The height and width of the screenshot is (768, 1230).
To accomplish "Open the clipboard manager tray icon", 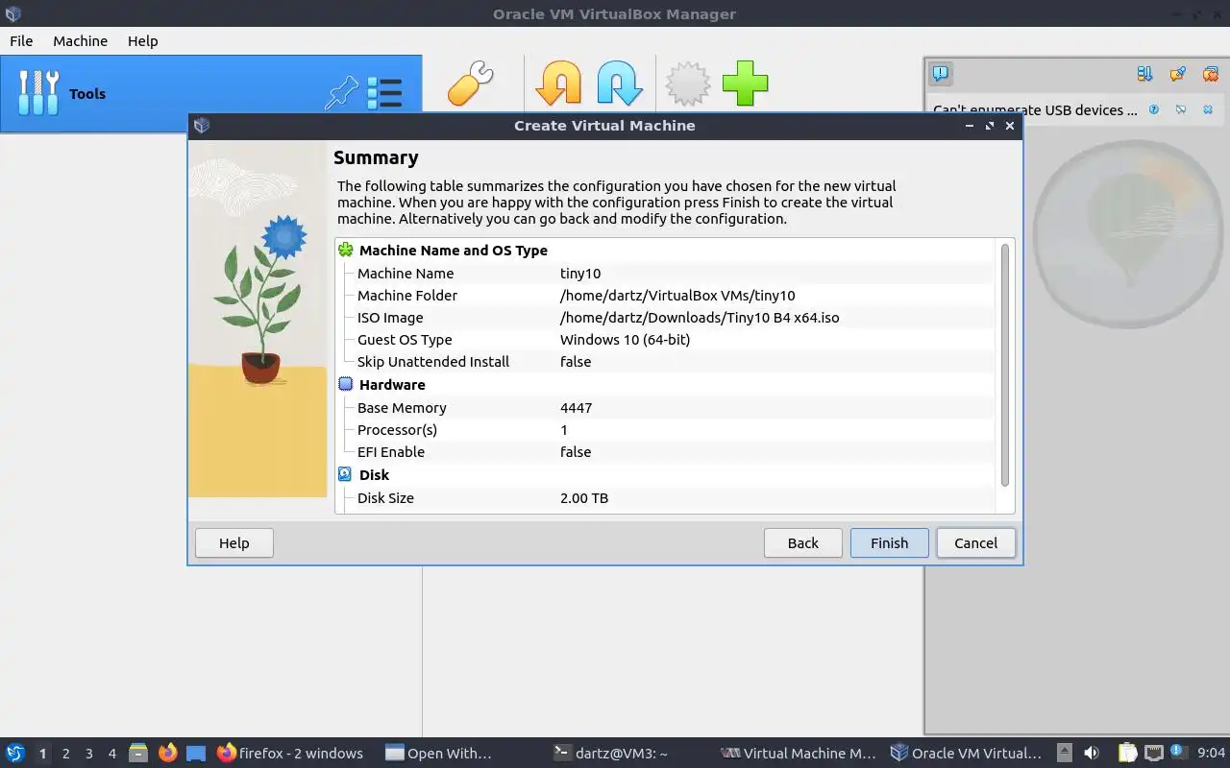I will pos(1126,753).
